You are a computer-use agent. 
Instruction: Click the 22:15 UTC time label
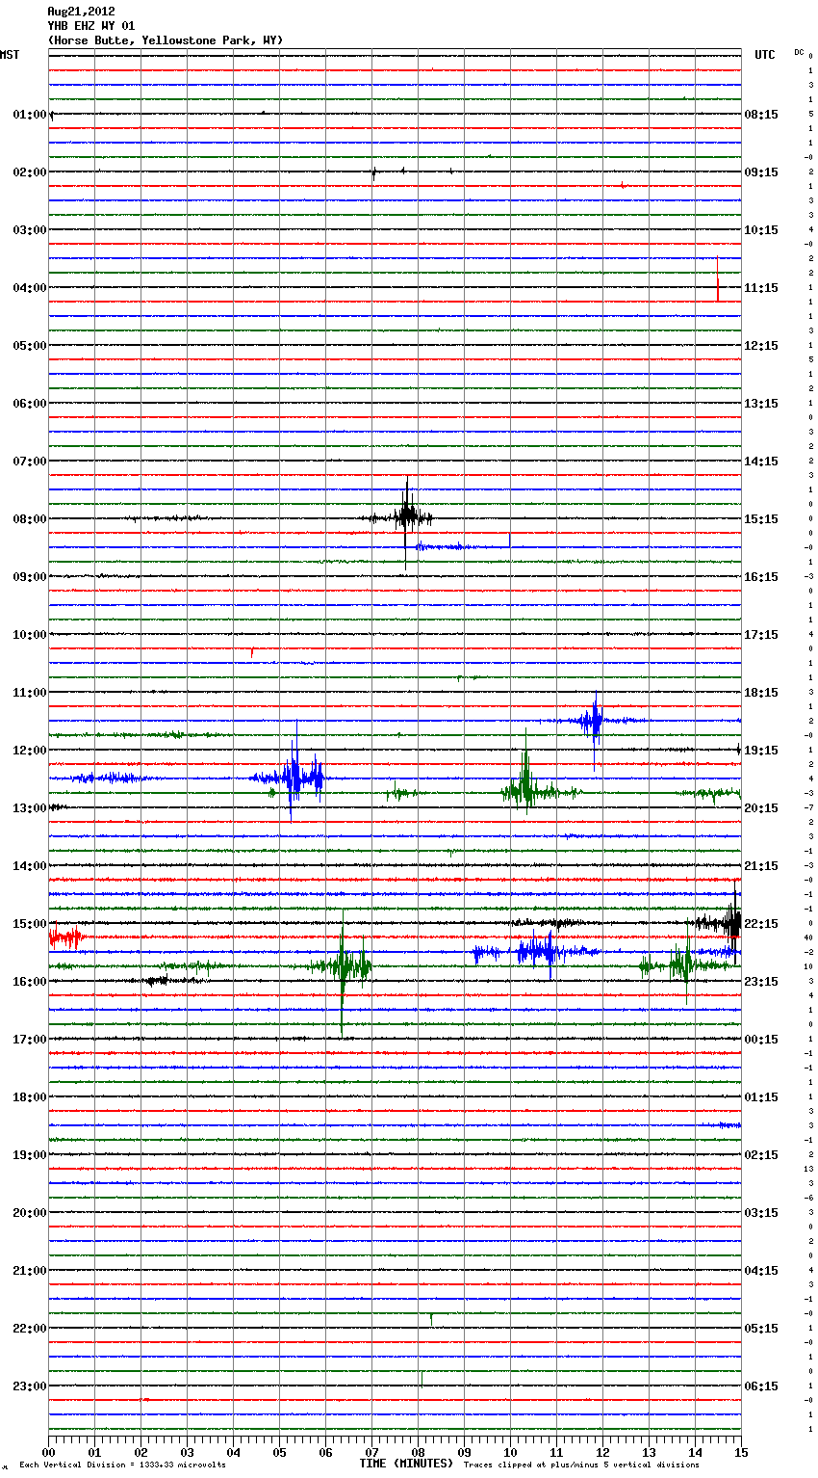[761, 924]
